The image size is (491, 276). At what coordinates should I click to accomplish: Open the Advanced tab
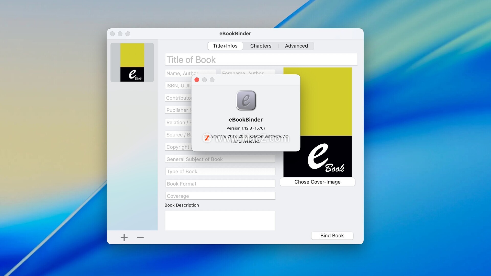pos(296,46)
